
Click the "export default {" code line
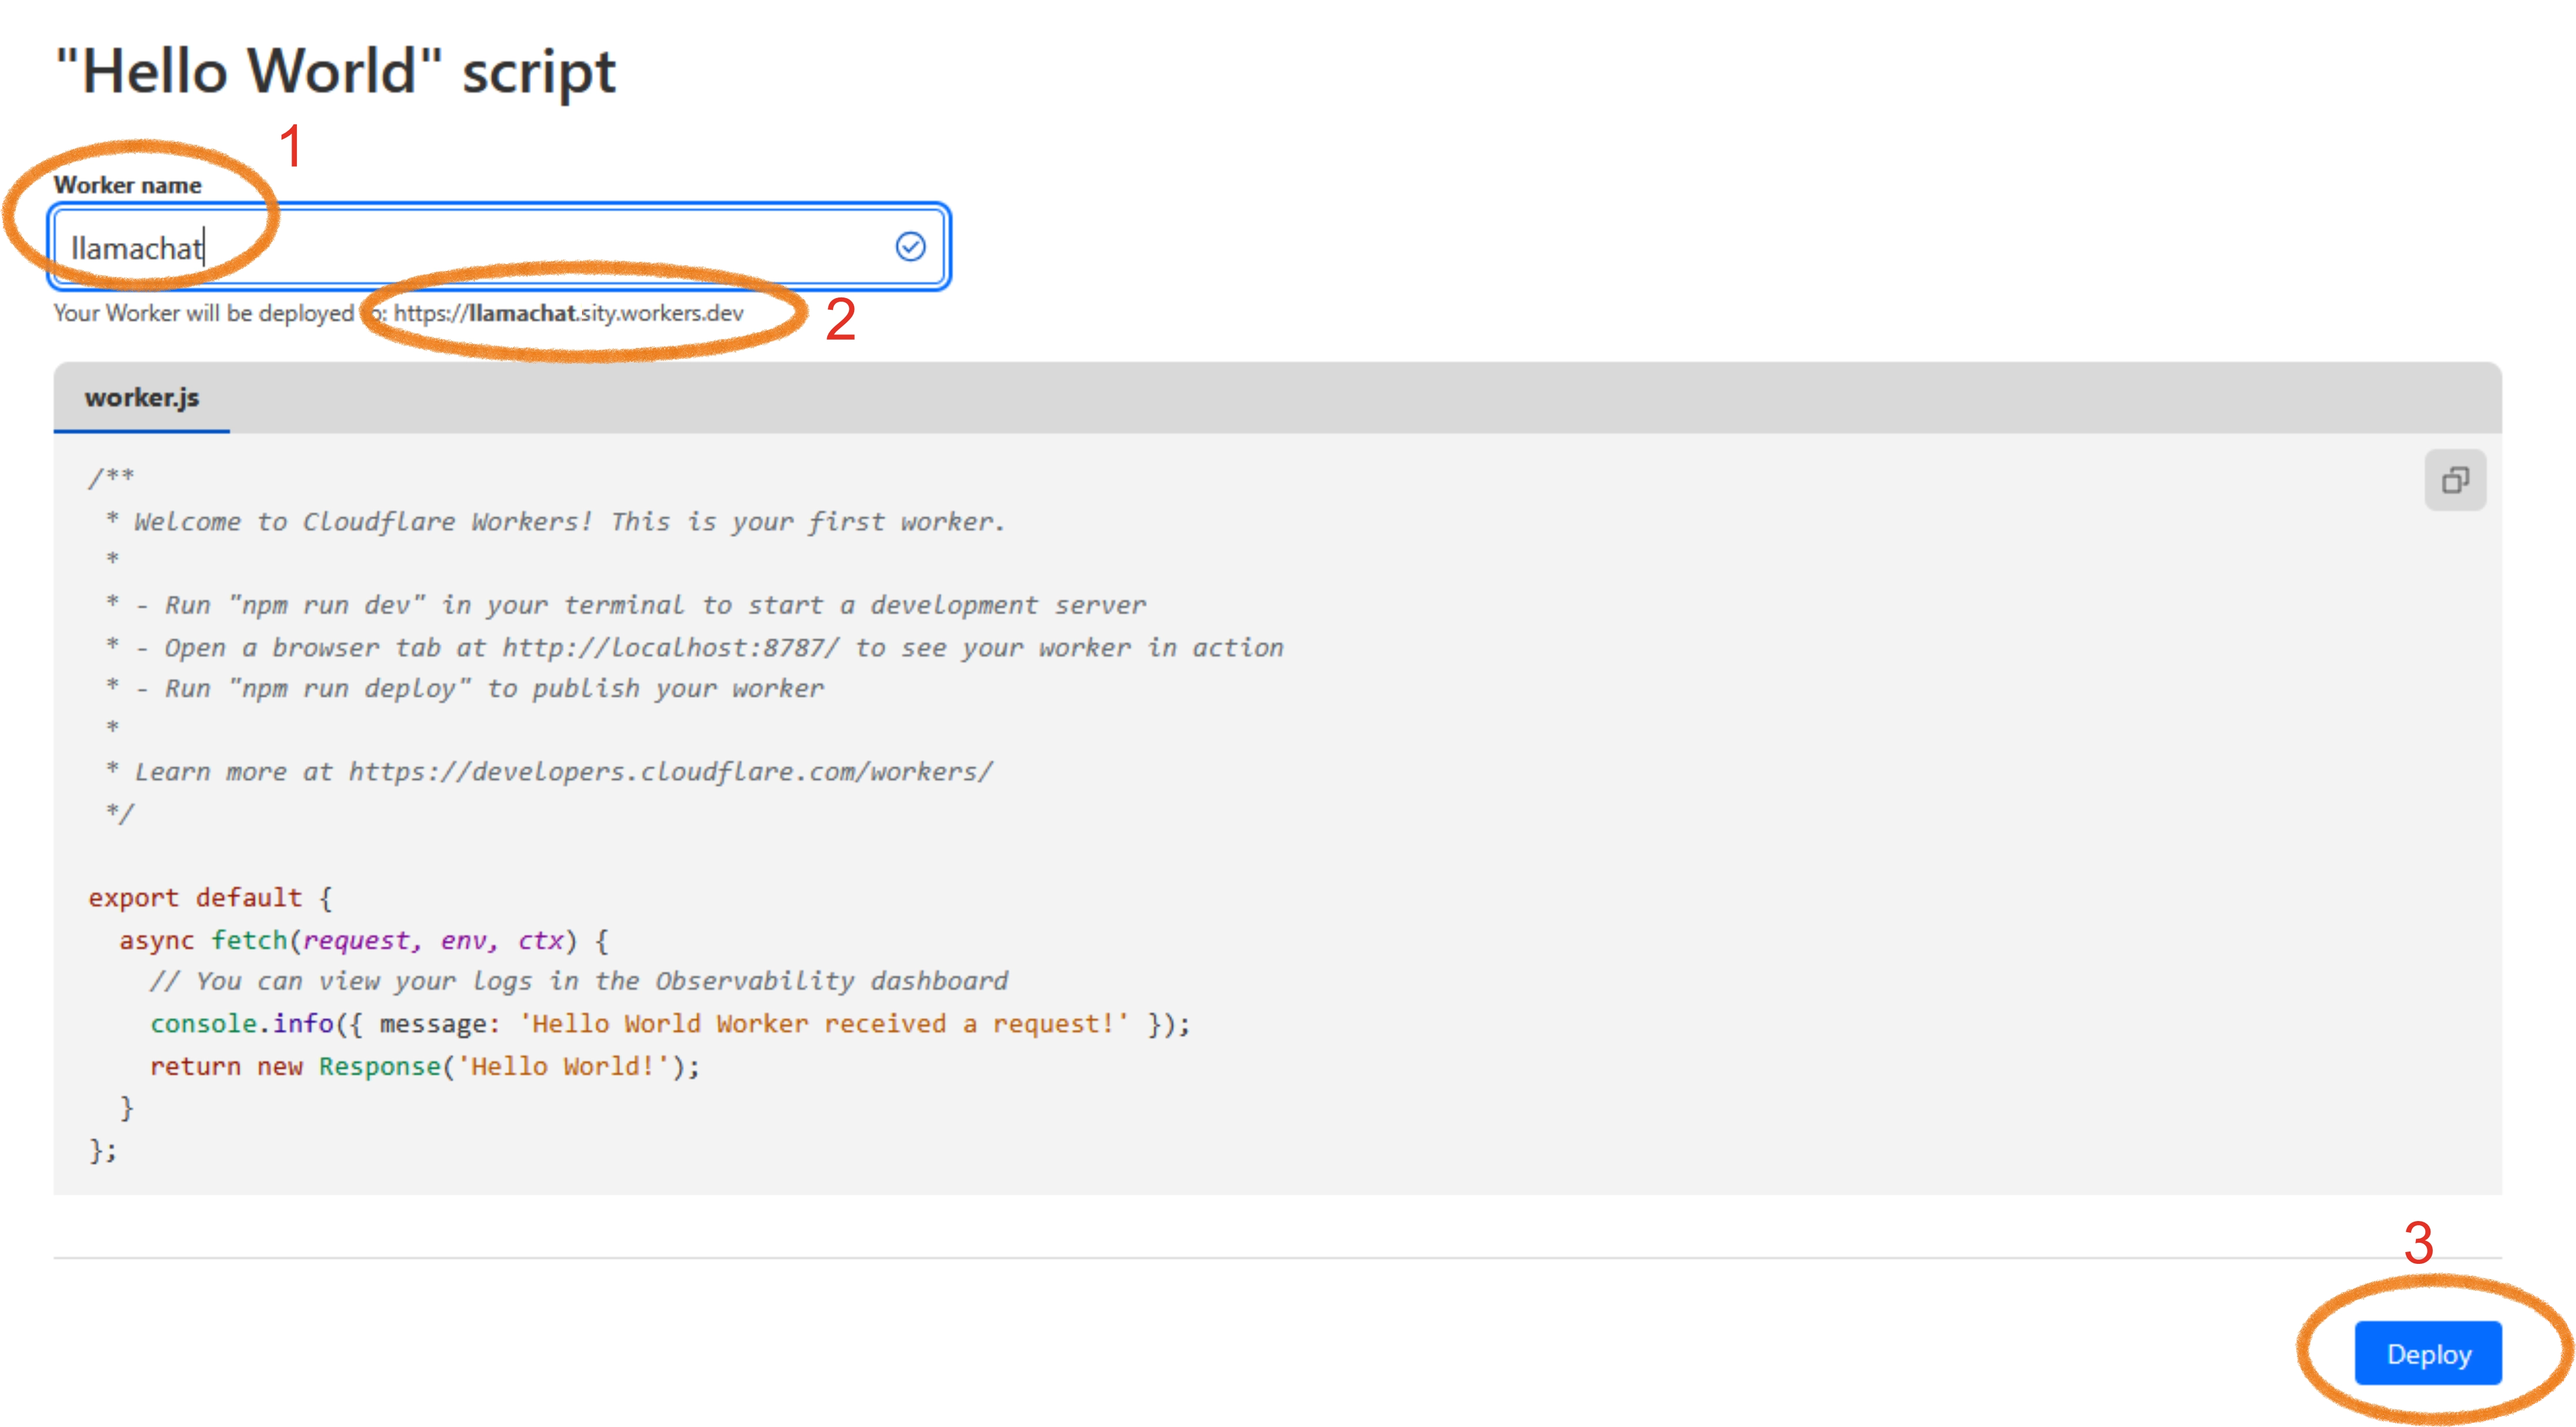click(210, 897)
